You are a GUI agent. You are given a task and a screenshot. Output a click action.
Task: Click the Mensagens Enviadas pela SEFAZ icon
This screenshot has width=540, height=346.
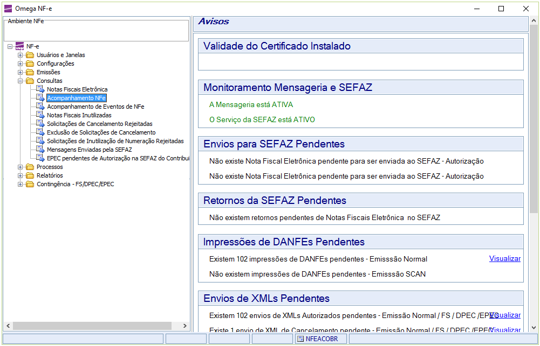tap(40, 150)
